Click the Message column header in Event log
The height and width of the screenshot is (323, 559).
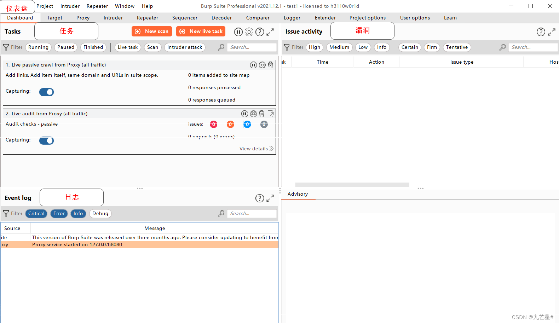pyautogui.click(x=155, y=228)
